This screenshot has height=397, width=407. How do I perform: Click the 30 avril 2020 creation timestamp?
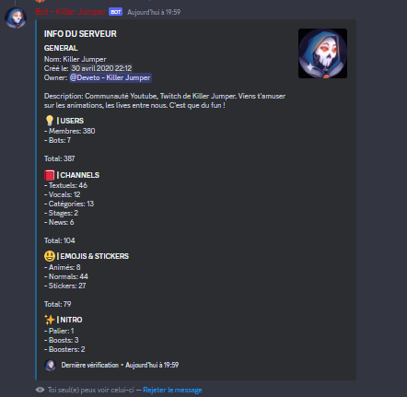pos(101,68)
